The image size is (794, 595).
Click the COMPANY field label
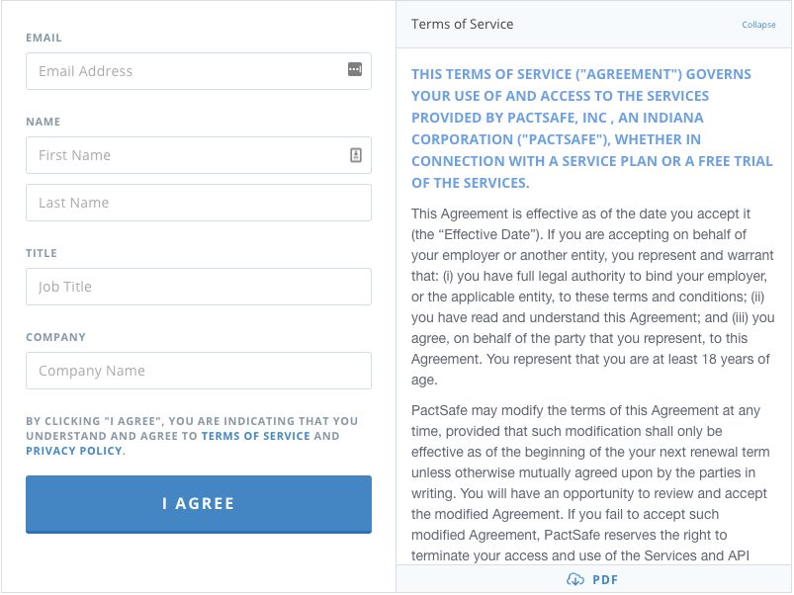[x=55, y=337]
